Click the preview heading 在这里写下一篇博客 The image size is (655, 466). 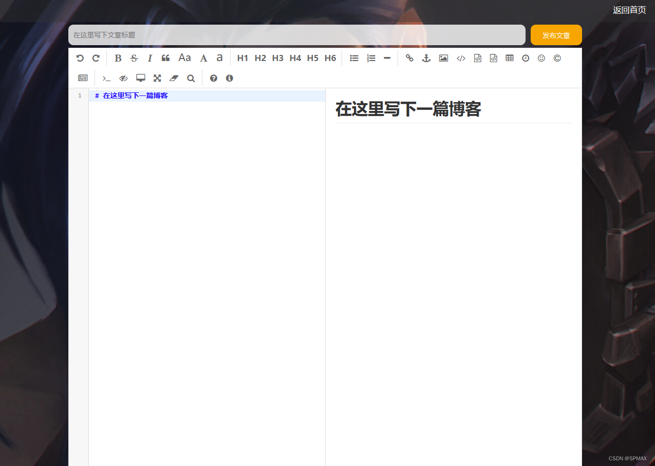click(x=408, y=109)
